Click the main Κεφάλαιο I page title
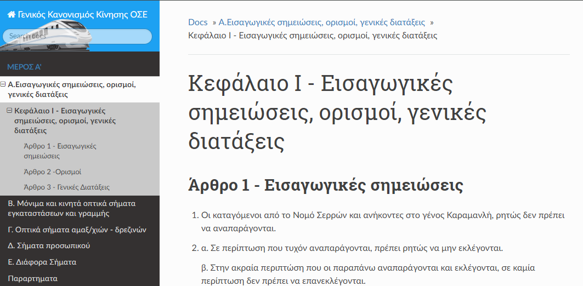 coord(337,113)
